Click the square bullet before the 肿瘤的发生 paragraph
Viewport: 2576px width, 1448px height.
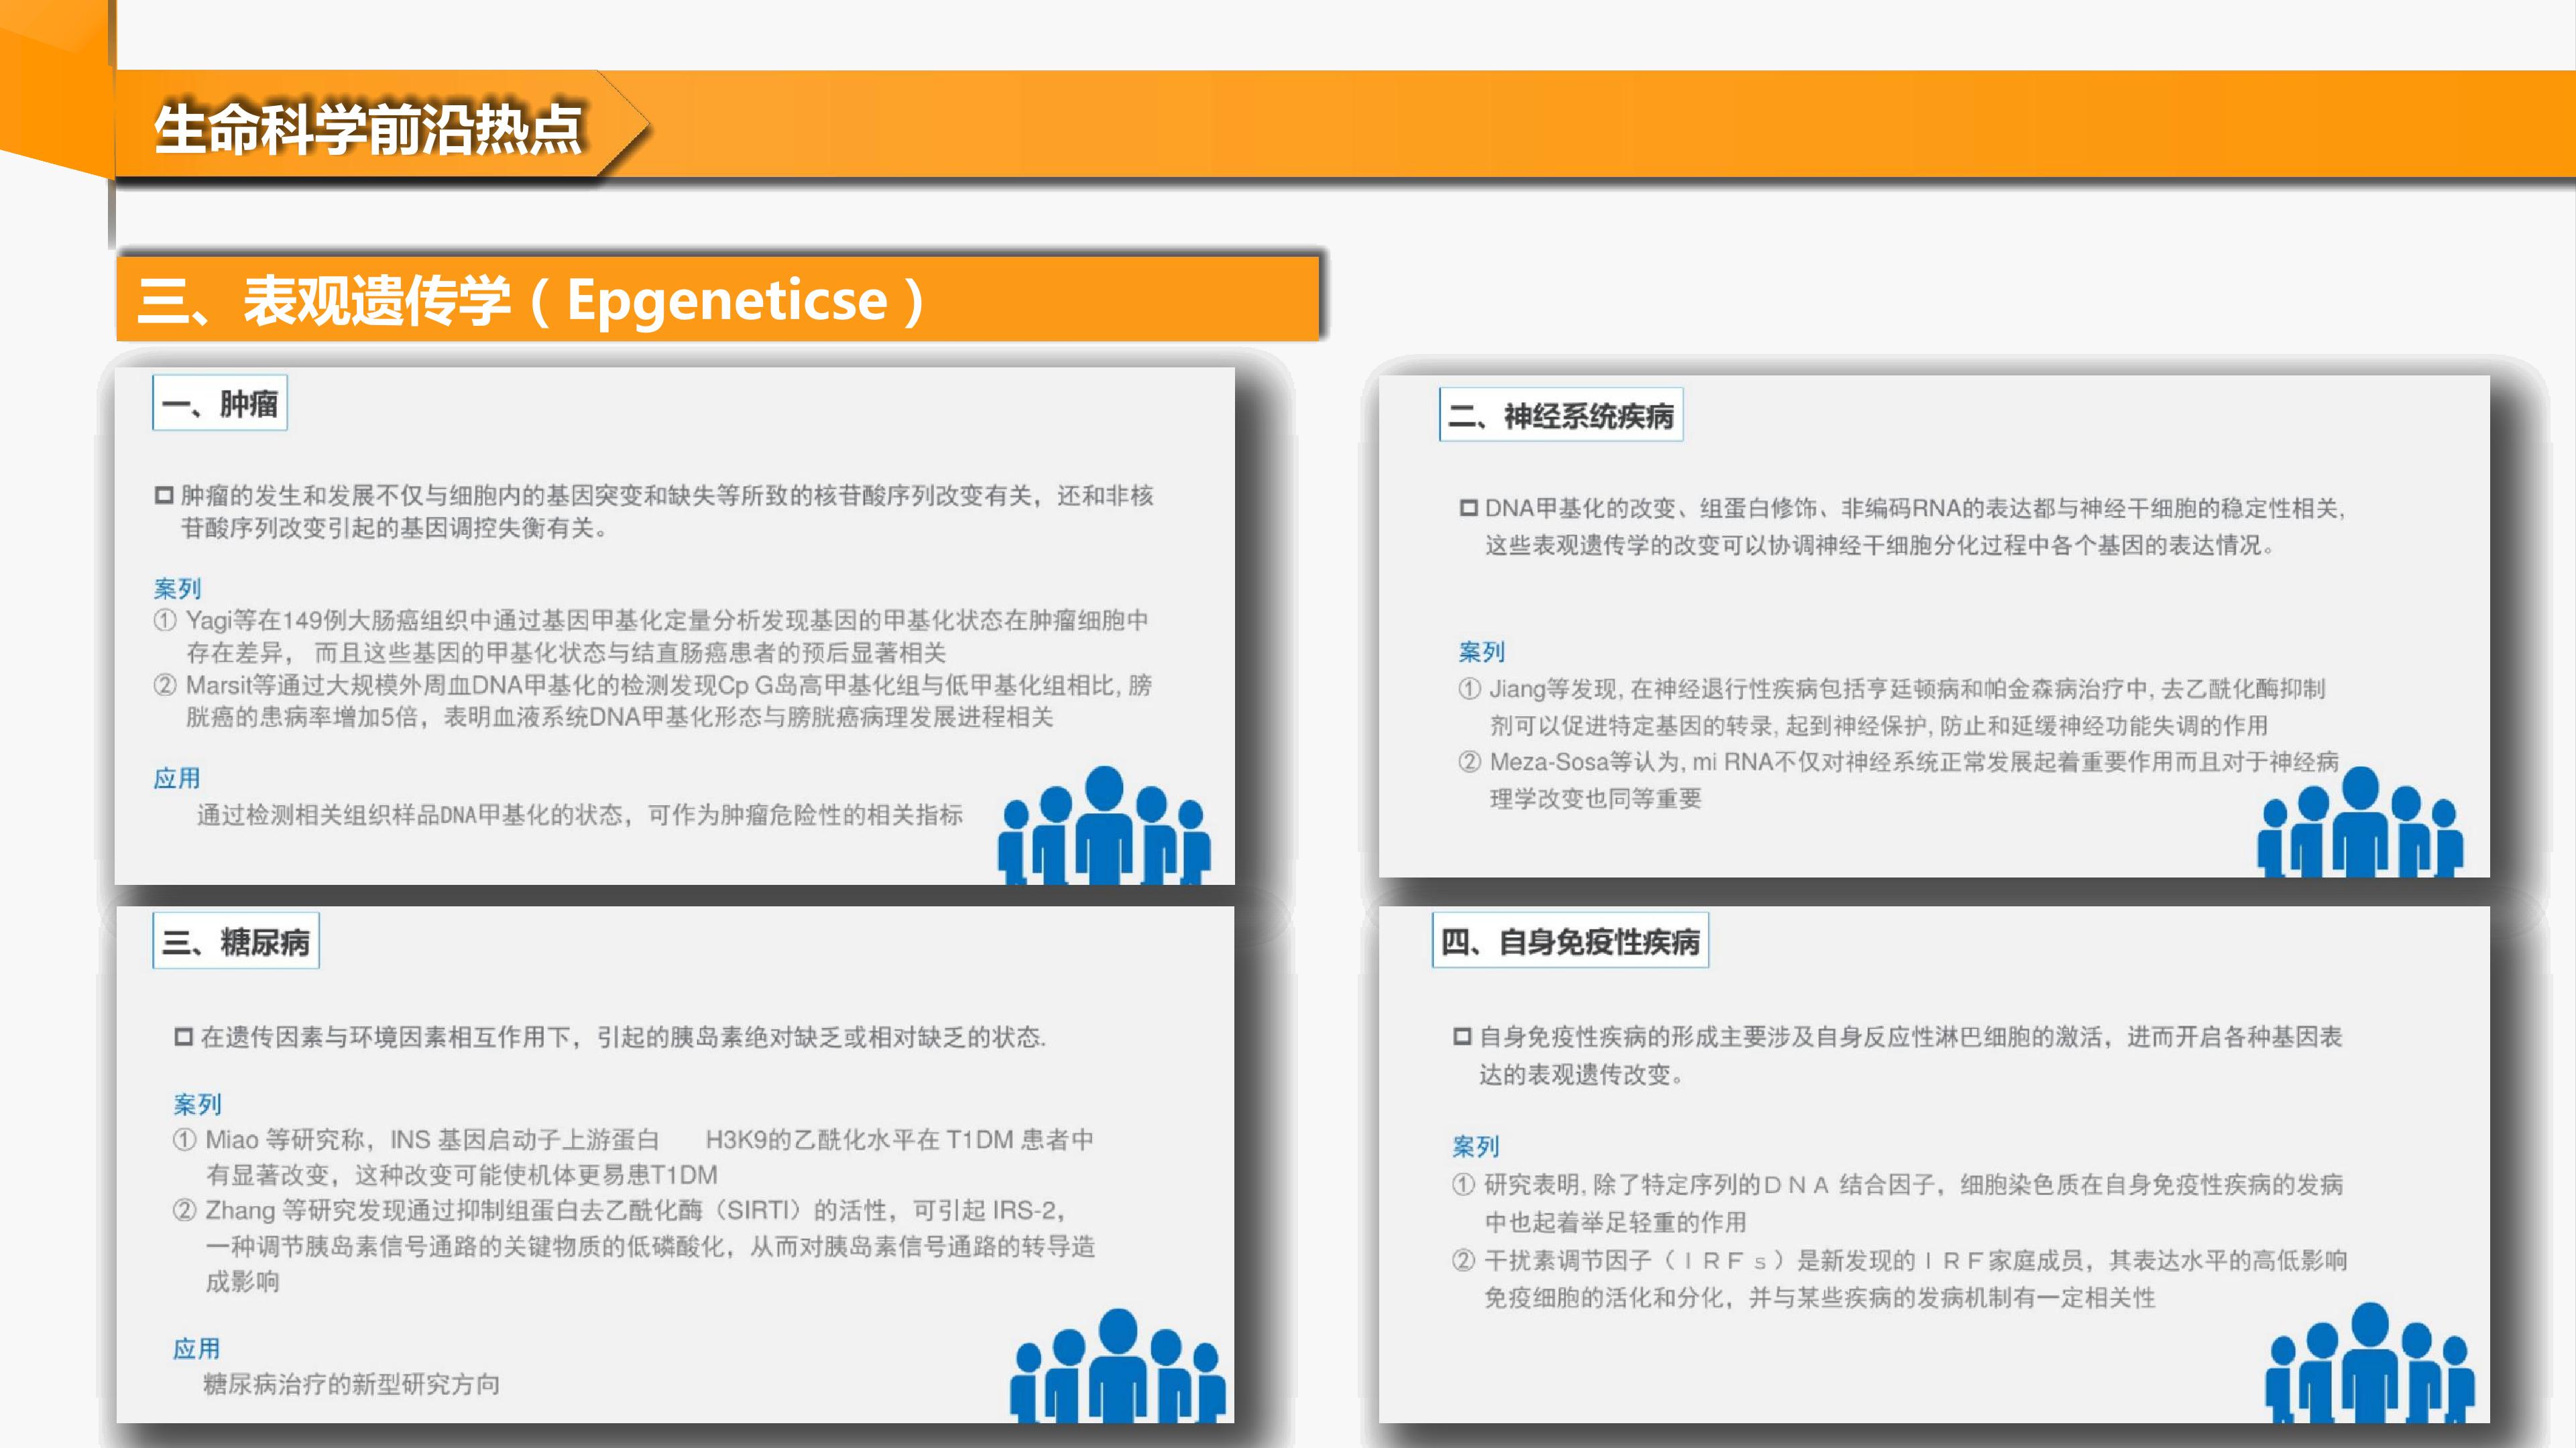click(x=164, y=495)
